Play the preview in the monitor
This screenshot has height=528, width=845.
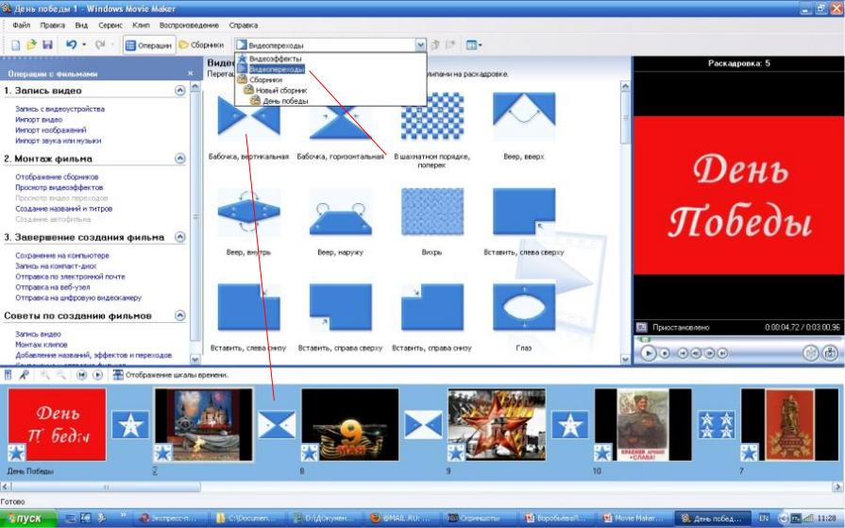(x=648, y=353)
